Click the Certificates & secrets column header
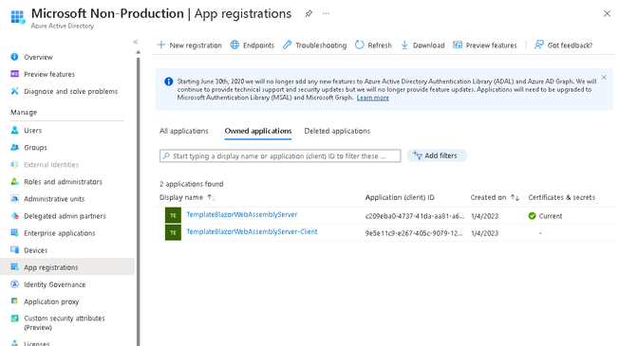The height and width of the screenshot is (346, 619). 562,197
